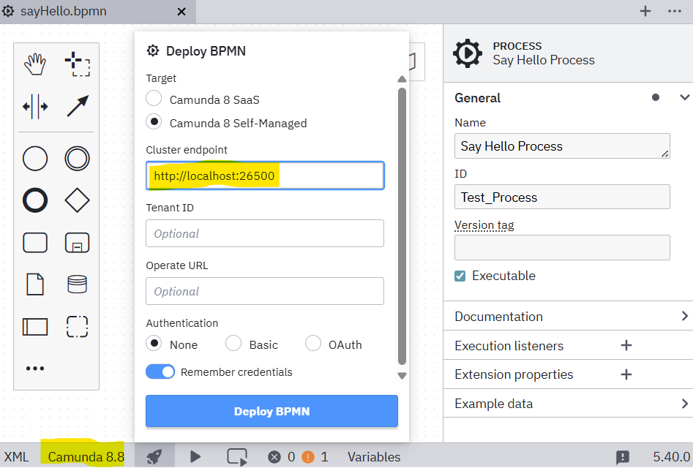Pick the global connect arrow tool
Screen dimensions: 693x468
[x=77, y=107]
